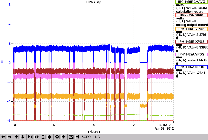Select the IPM1H05B.XPOS dark red legend label
Viewport: 208px width, 140px height.
click(191, 42)
